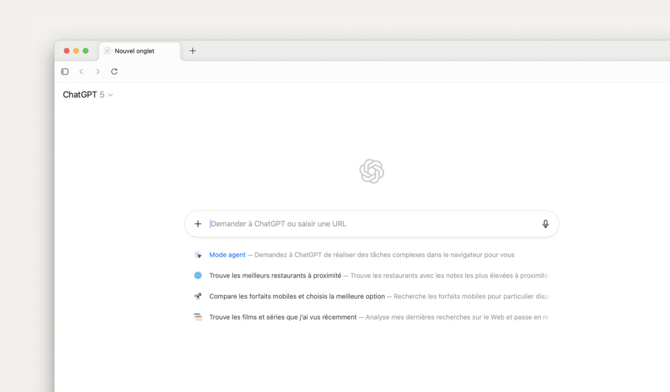This screenshot has height=392, width=670.
Task: Maximize the window with green button
Action: coord(85,51)
